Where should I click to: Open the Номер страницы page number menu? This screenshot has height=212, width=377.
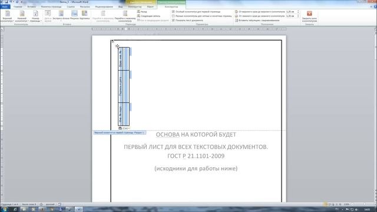coord(35,16)
